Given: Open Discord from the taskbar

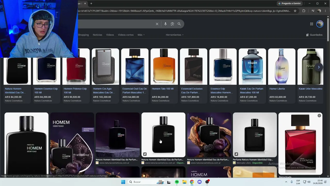Looking at the screenshot, I should pos(199,182).
